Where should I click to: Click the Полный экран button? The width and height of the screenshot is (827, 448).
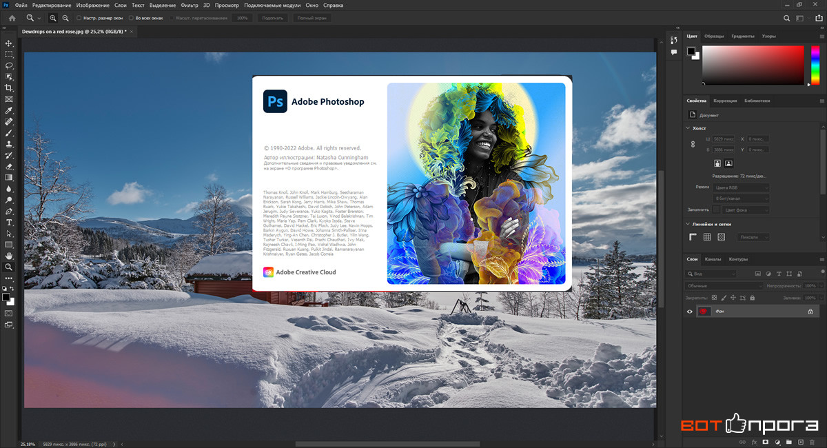(x=311, y=18)
